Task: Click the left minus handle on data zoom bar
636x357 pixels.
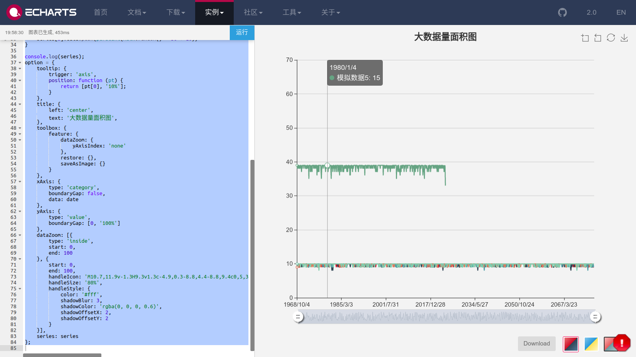Action: pyautogui.click(x=298, y=317)
